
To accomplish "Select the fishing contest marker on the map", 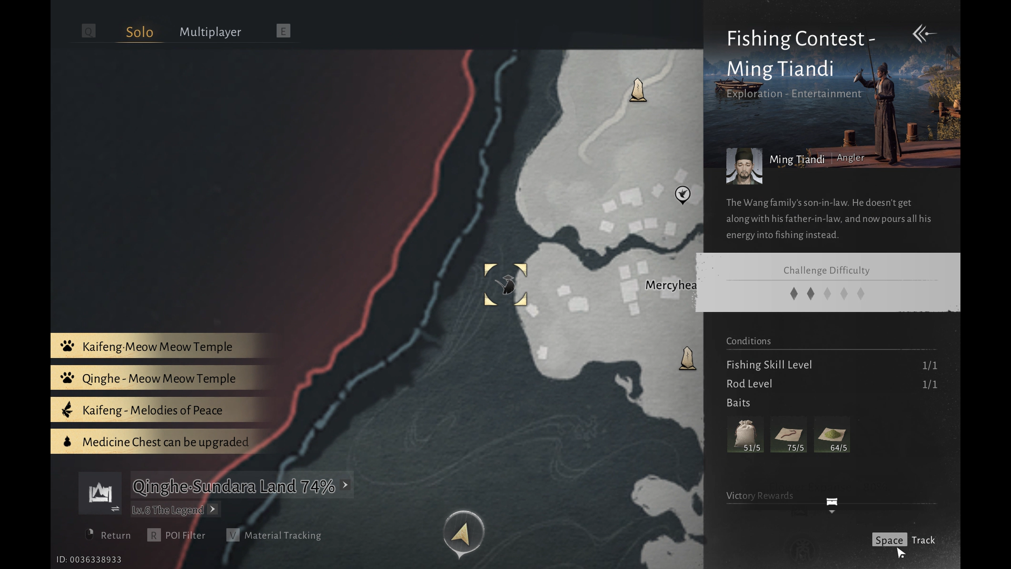I will point(506,284).
